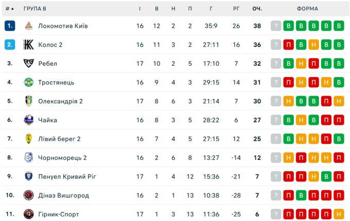The width and height of the screenshot is (350, 221).
Task: Click the ФОРМА column header
Action: (307, 9)
